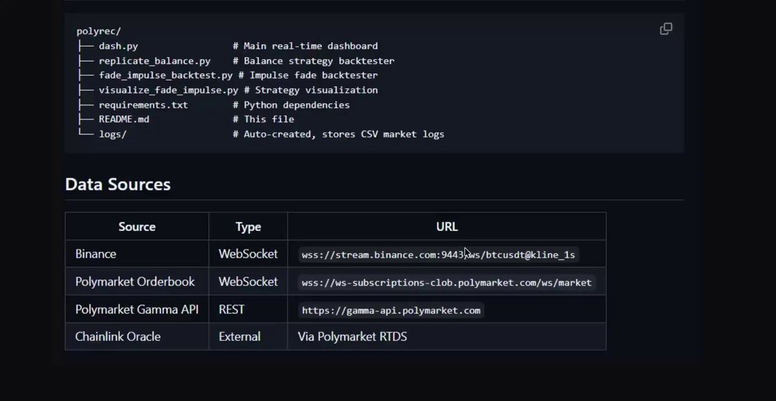Copy the polyrec directory tree code block

click(665, 29)
